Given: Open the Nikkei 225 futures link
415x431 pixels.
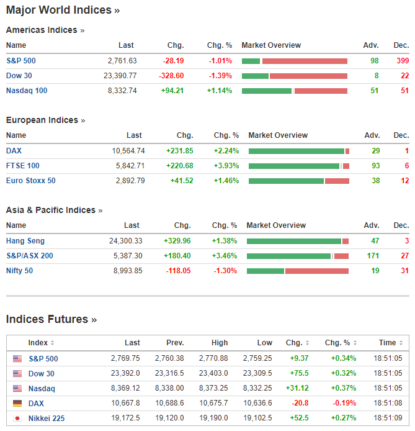Looking at the screenshot, I should tap(47, 419).
